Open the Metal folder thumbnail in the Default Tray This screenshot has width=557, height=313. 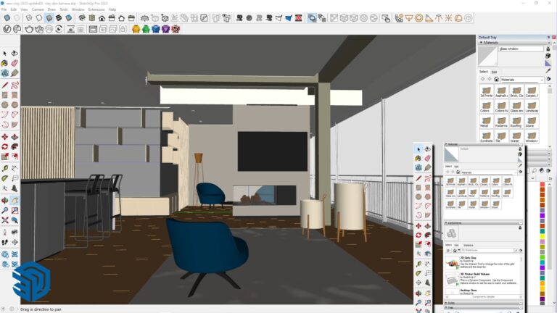[x=487, y=122]
